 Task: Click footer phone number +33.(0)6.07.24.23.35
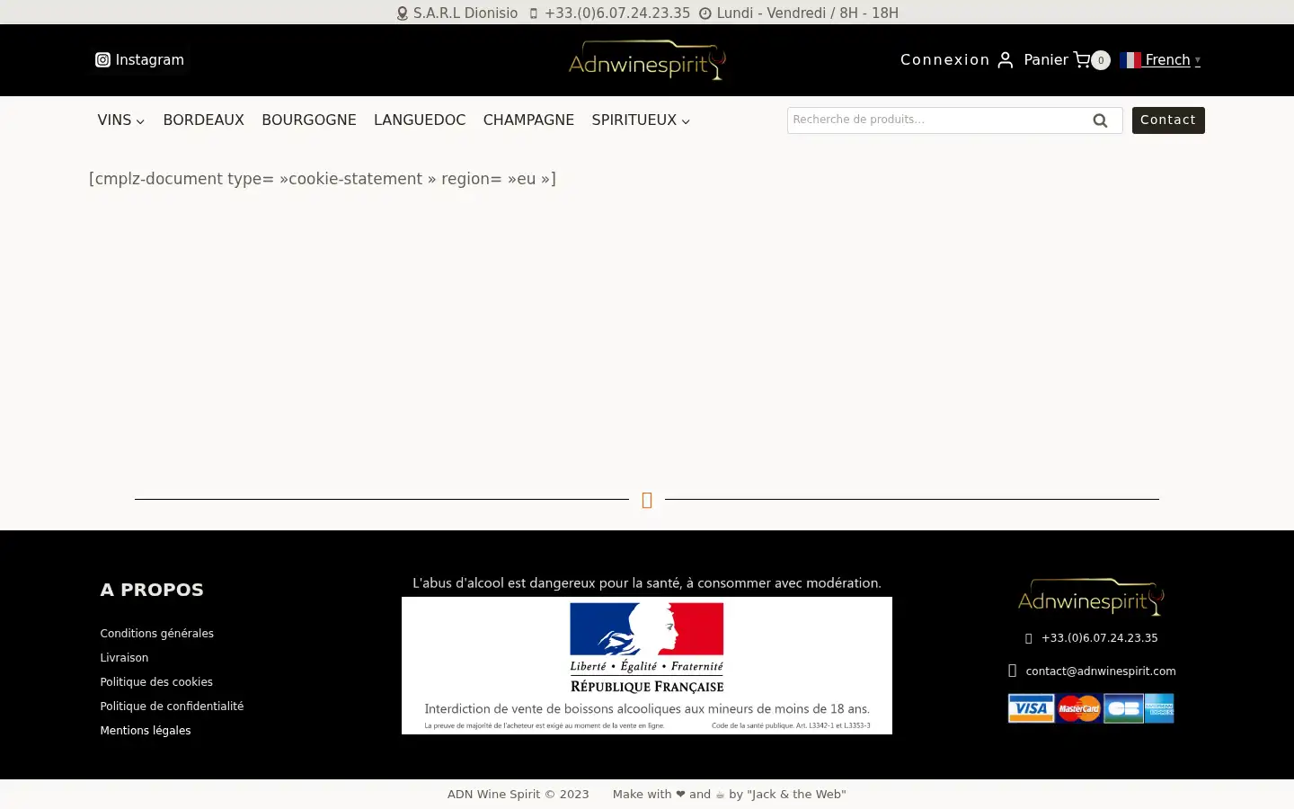pos(1100,638)
